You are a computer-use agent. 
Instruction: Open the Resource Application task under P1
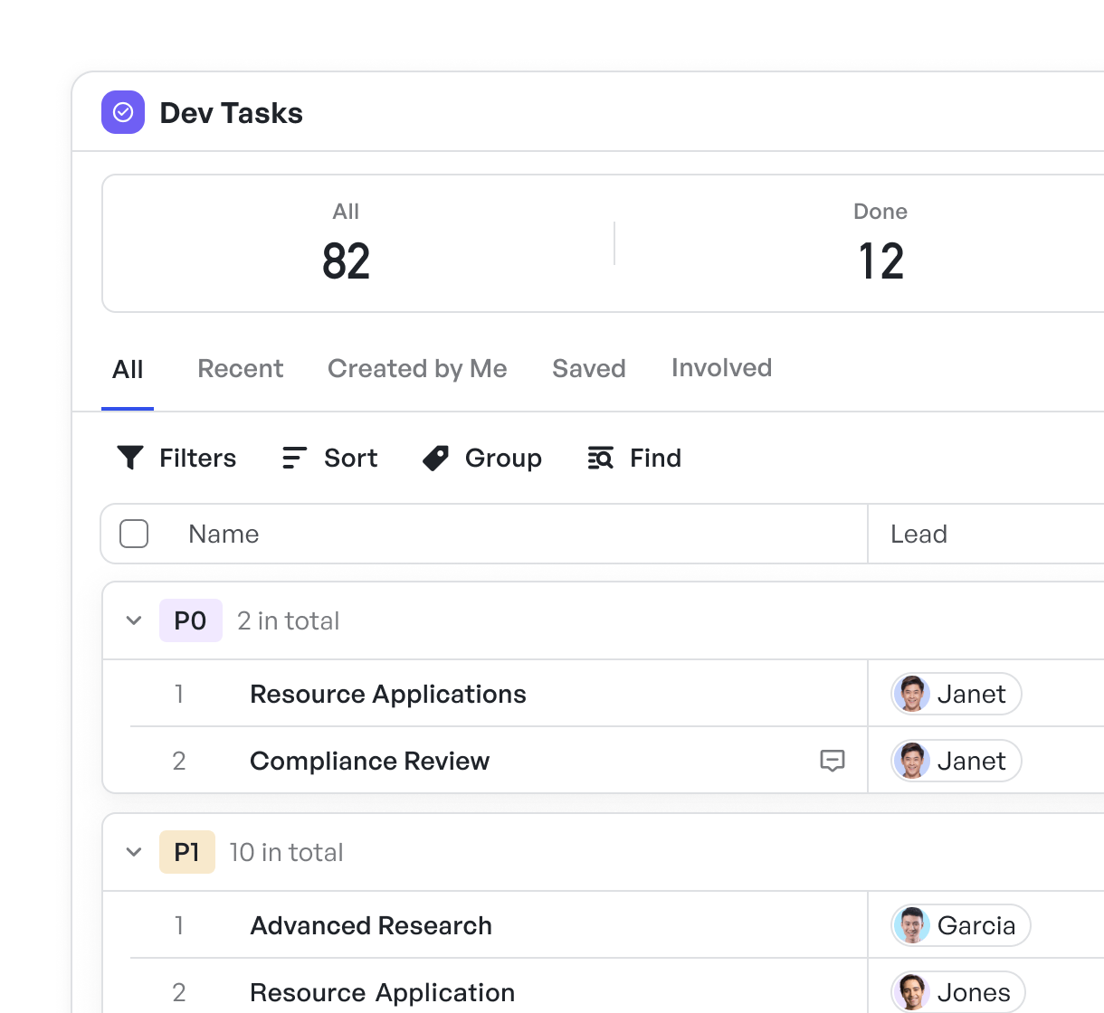click(382, 992)
